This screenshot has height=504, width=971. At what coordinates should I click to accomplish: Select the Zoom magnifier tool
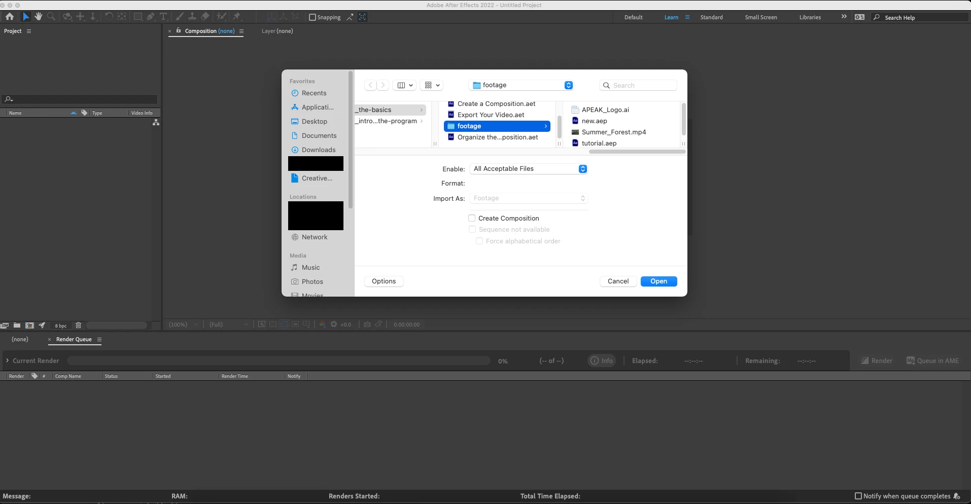click(x=51, y=17)
